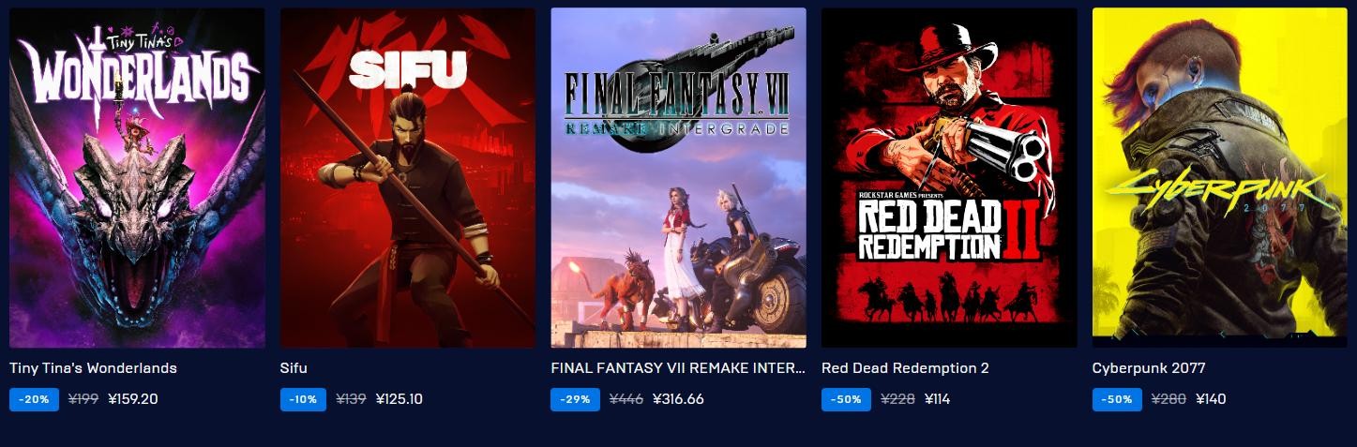Open Final Fantasy VII Remake Intergrade cover
1357x447 pixels.
(x=678, y=178)
